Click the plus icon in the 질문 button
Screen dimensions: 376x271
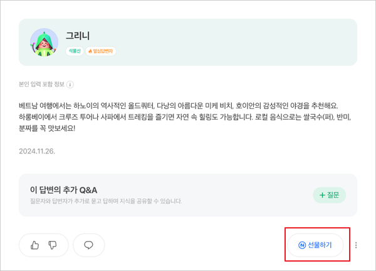point(322,195)
